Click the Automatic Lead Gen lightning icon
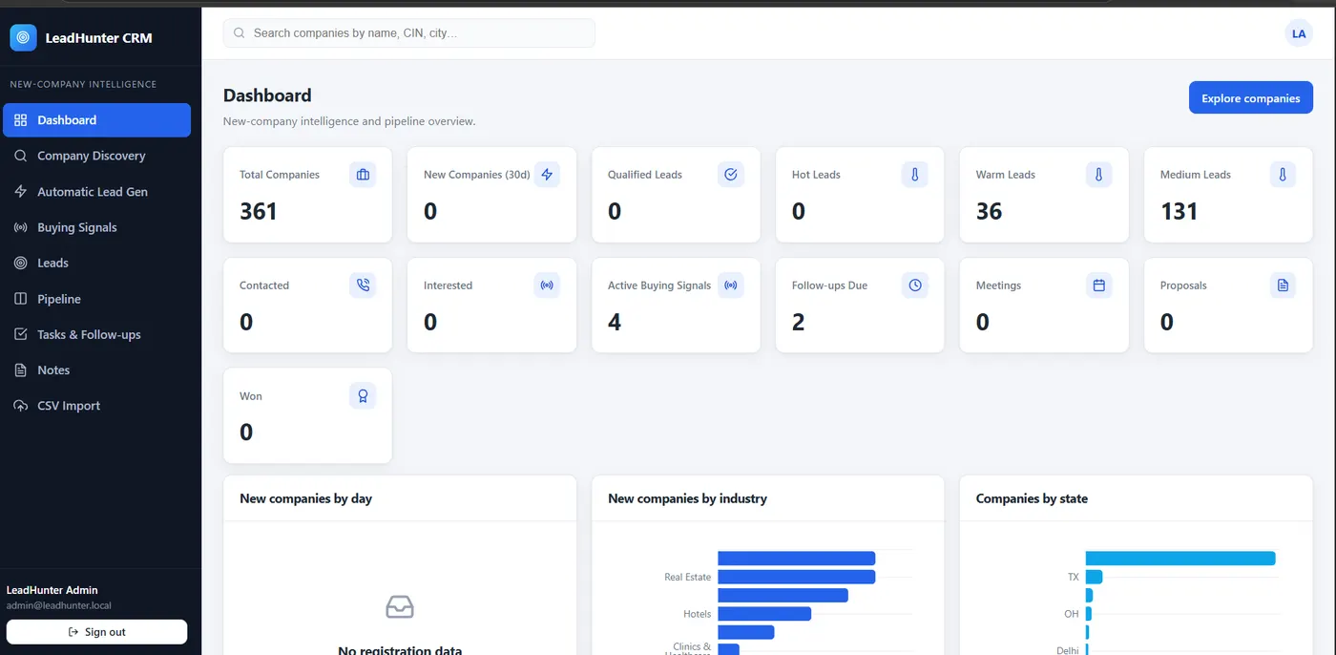Viewport: 1336px width, 655px height. coord(20,192)
